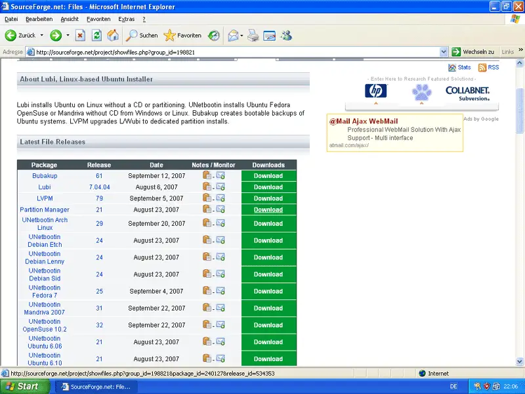Go to the Home page icon
Image resolution: width=525 pixels, height=394 pixels.
[x=113, y=35]
